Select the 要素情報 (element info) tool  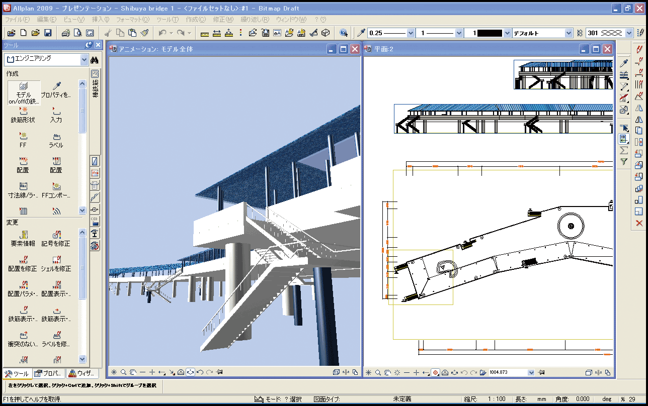[x=23, y=238]
